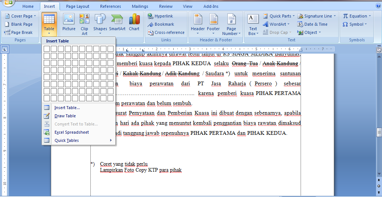Screen dimensions: 382x197
Task: Click the Table button in ribbon
Action: 49,24
